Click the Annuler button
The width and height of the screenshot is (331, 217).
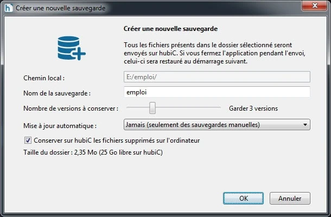[x=290, y=199]
